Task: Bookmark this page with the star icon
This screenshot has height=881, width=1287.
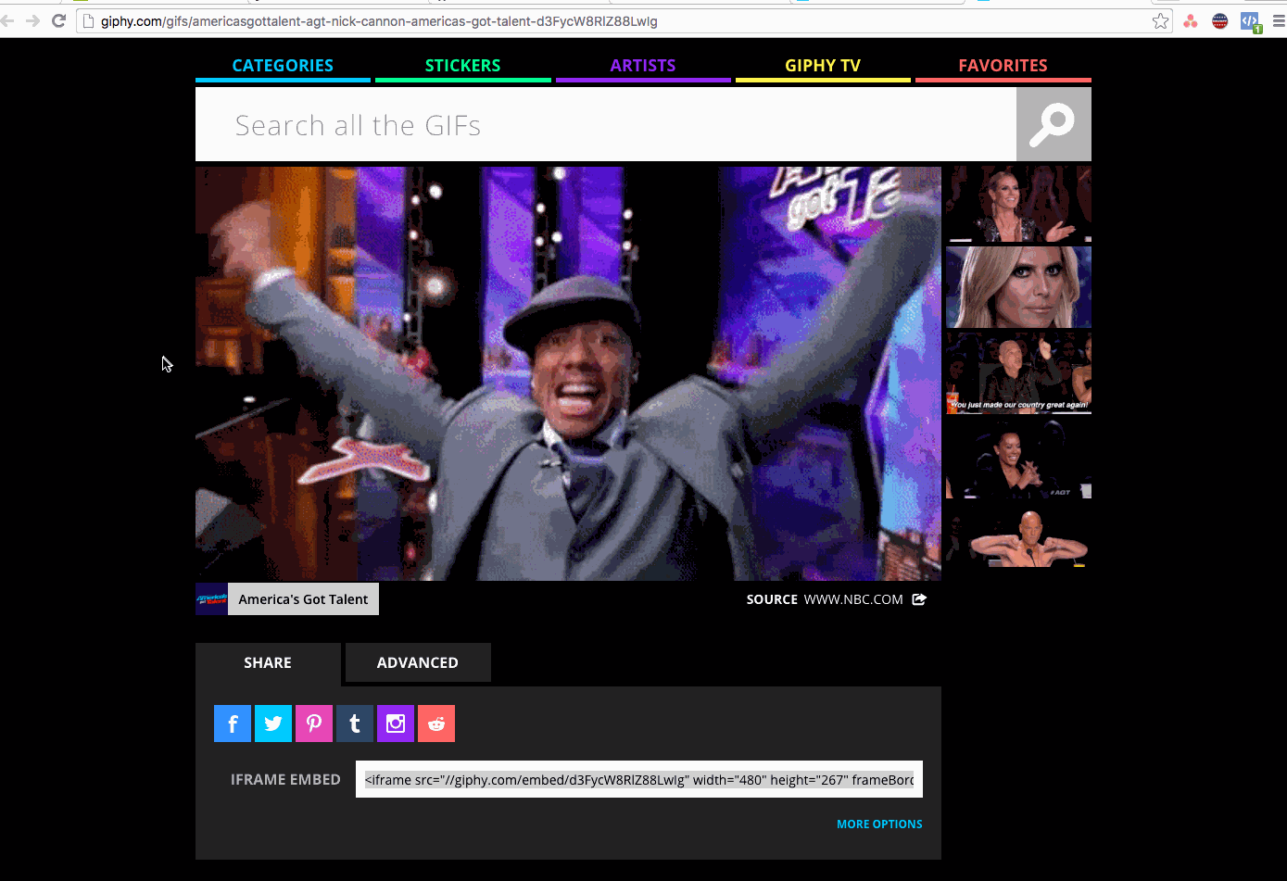Action: (1161, 21)
